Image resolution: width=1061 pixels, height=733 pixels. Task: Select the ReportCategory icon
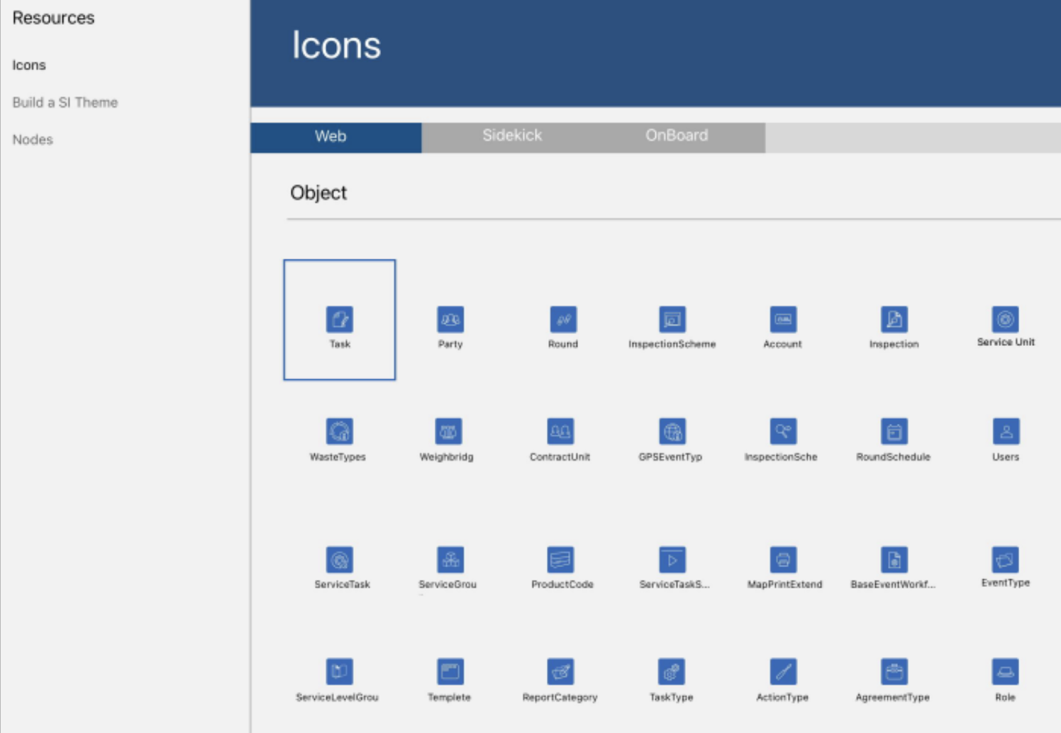pyautogui.click(x=560, y=673)
